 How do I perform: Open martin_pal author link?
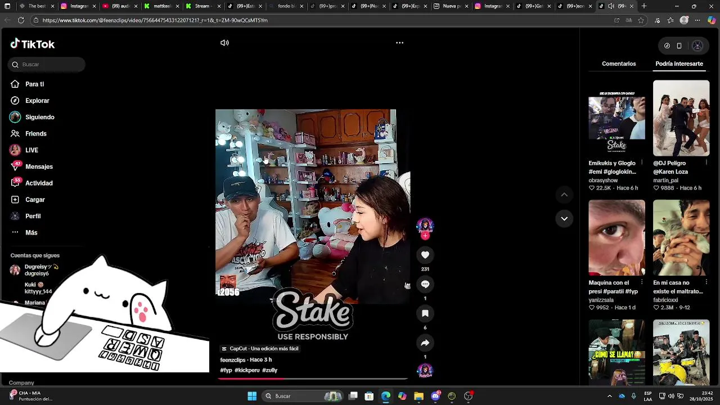(665, 181)
